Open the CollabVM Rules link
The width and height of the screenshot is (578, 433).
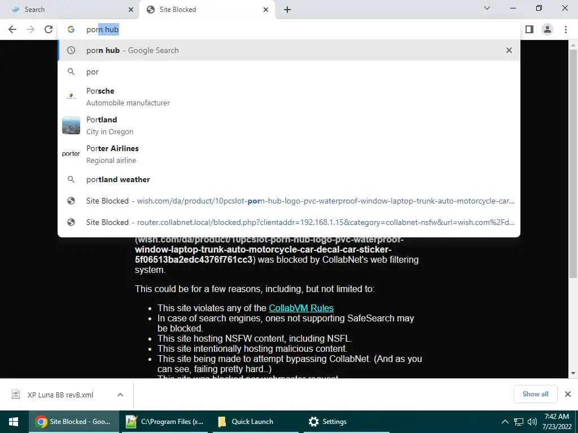click(301, 308)
